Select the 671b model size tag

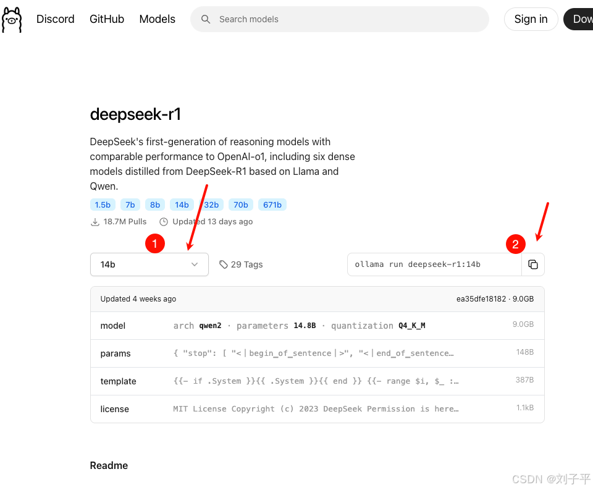tap(272, 205)
